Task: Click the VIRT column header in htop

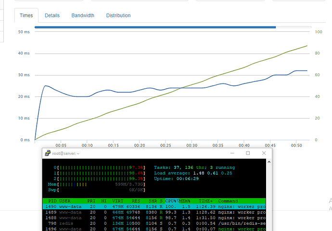Action: [x=118, y=201]
